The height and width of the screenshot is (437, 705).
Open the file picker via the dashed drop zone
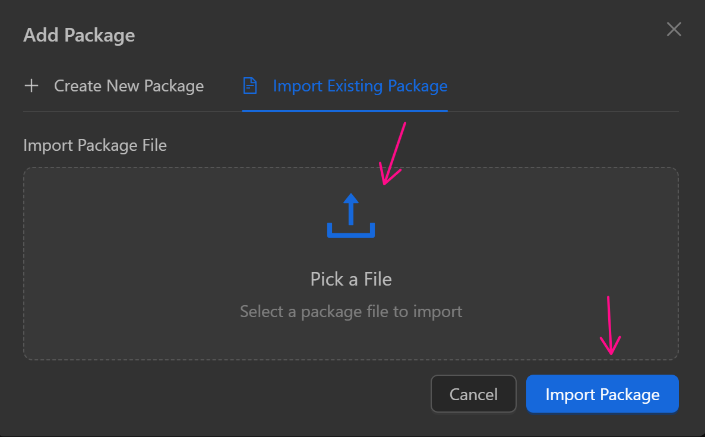(x=351, y=264)
